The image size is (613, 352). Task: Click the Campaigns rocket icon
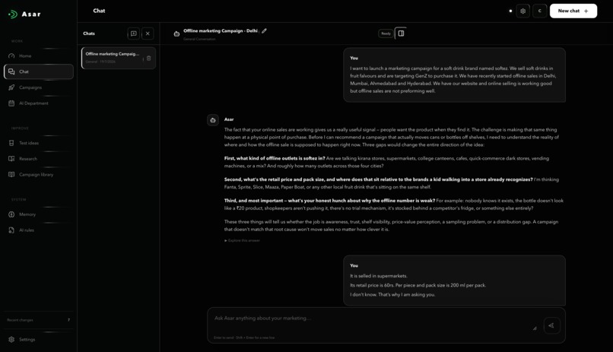click(x=11, y=87)
